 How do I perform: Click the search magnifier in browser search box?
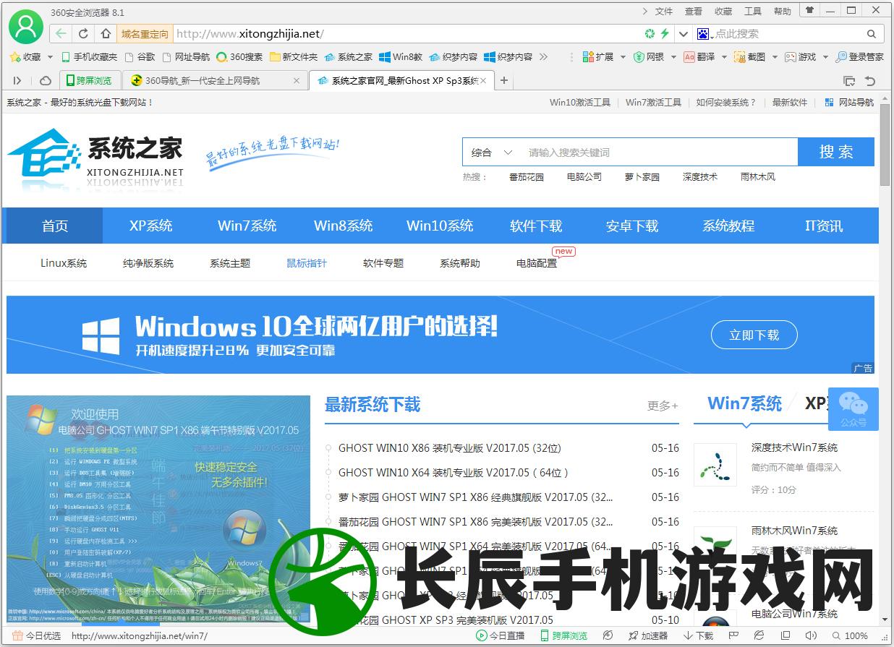[x=872, y=34]
